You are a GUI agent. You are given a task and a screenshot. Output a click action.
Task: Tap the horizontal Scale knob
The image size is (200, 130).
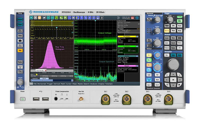tap(157, 43)
